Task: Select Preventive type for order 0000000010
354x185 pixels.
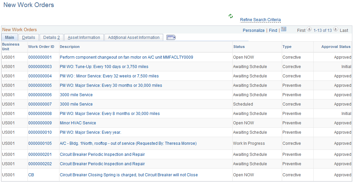Action: [292, 132]
